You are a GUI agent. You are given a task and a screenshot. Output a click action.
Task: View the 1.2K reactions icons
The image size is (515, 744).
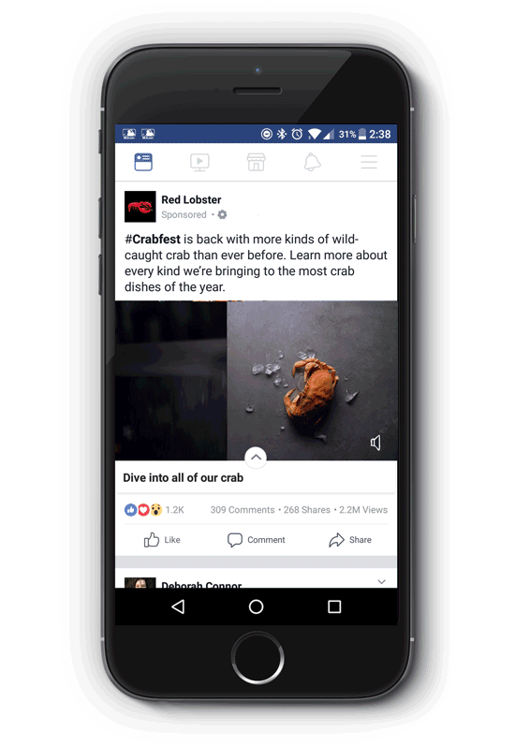pyautogui.click(x=143, y=510)
